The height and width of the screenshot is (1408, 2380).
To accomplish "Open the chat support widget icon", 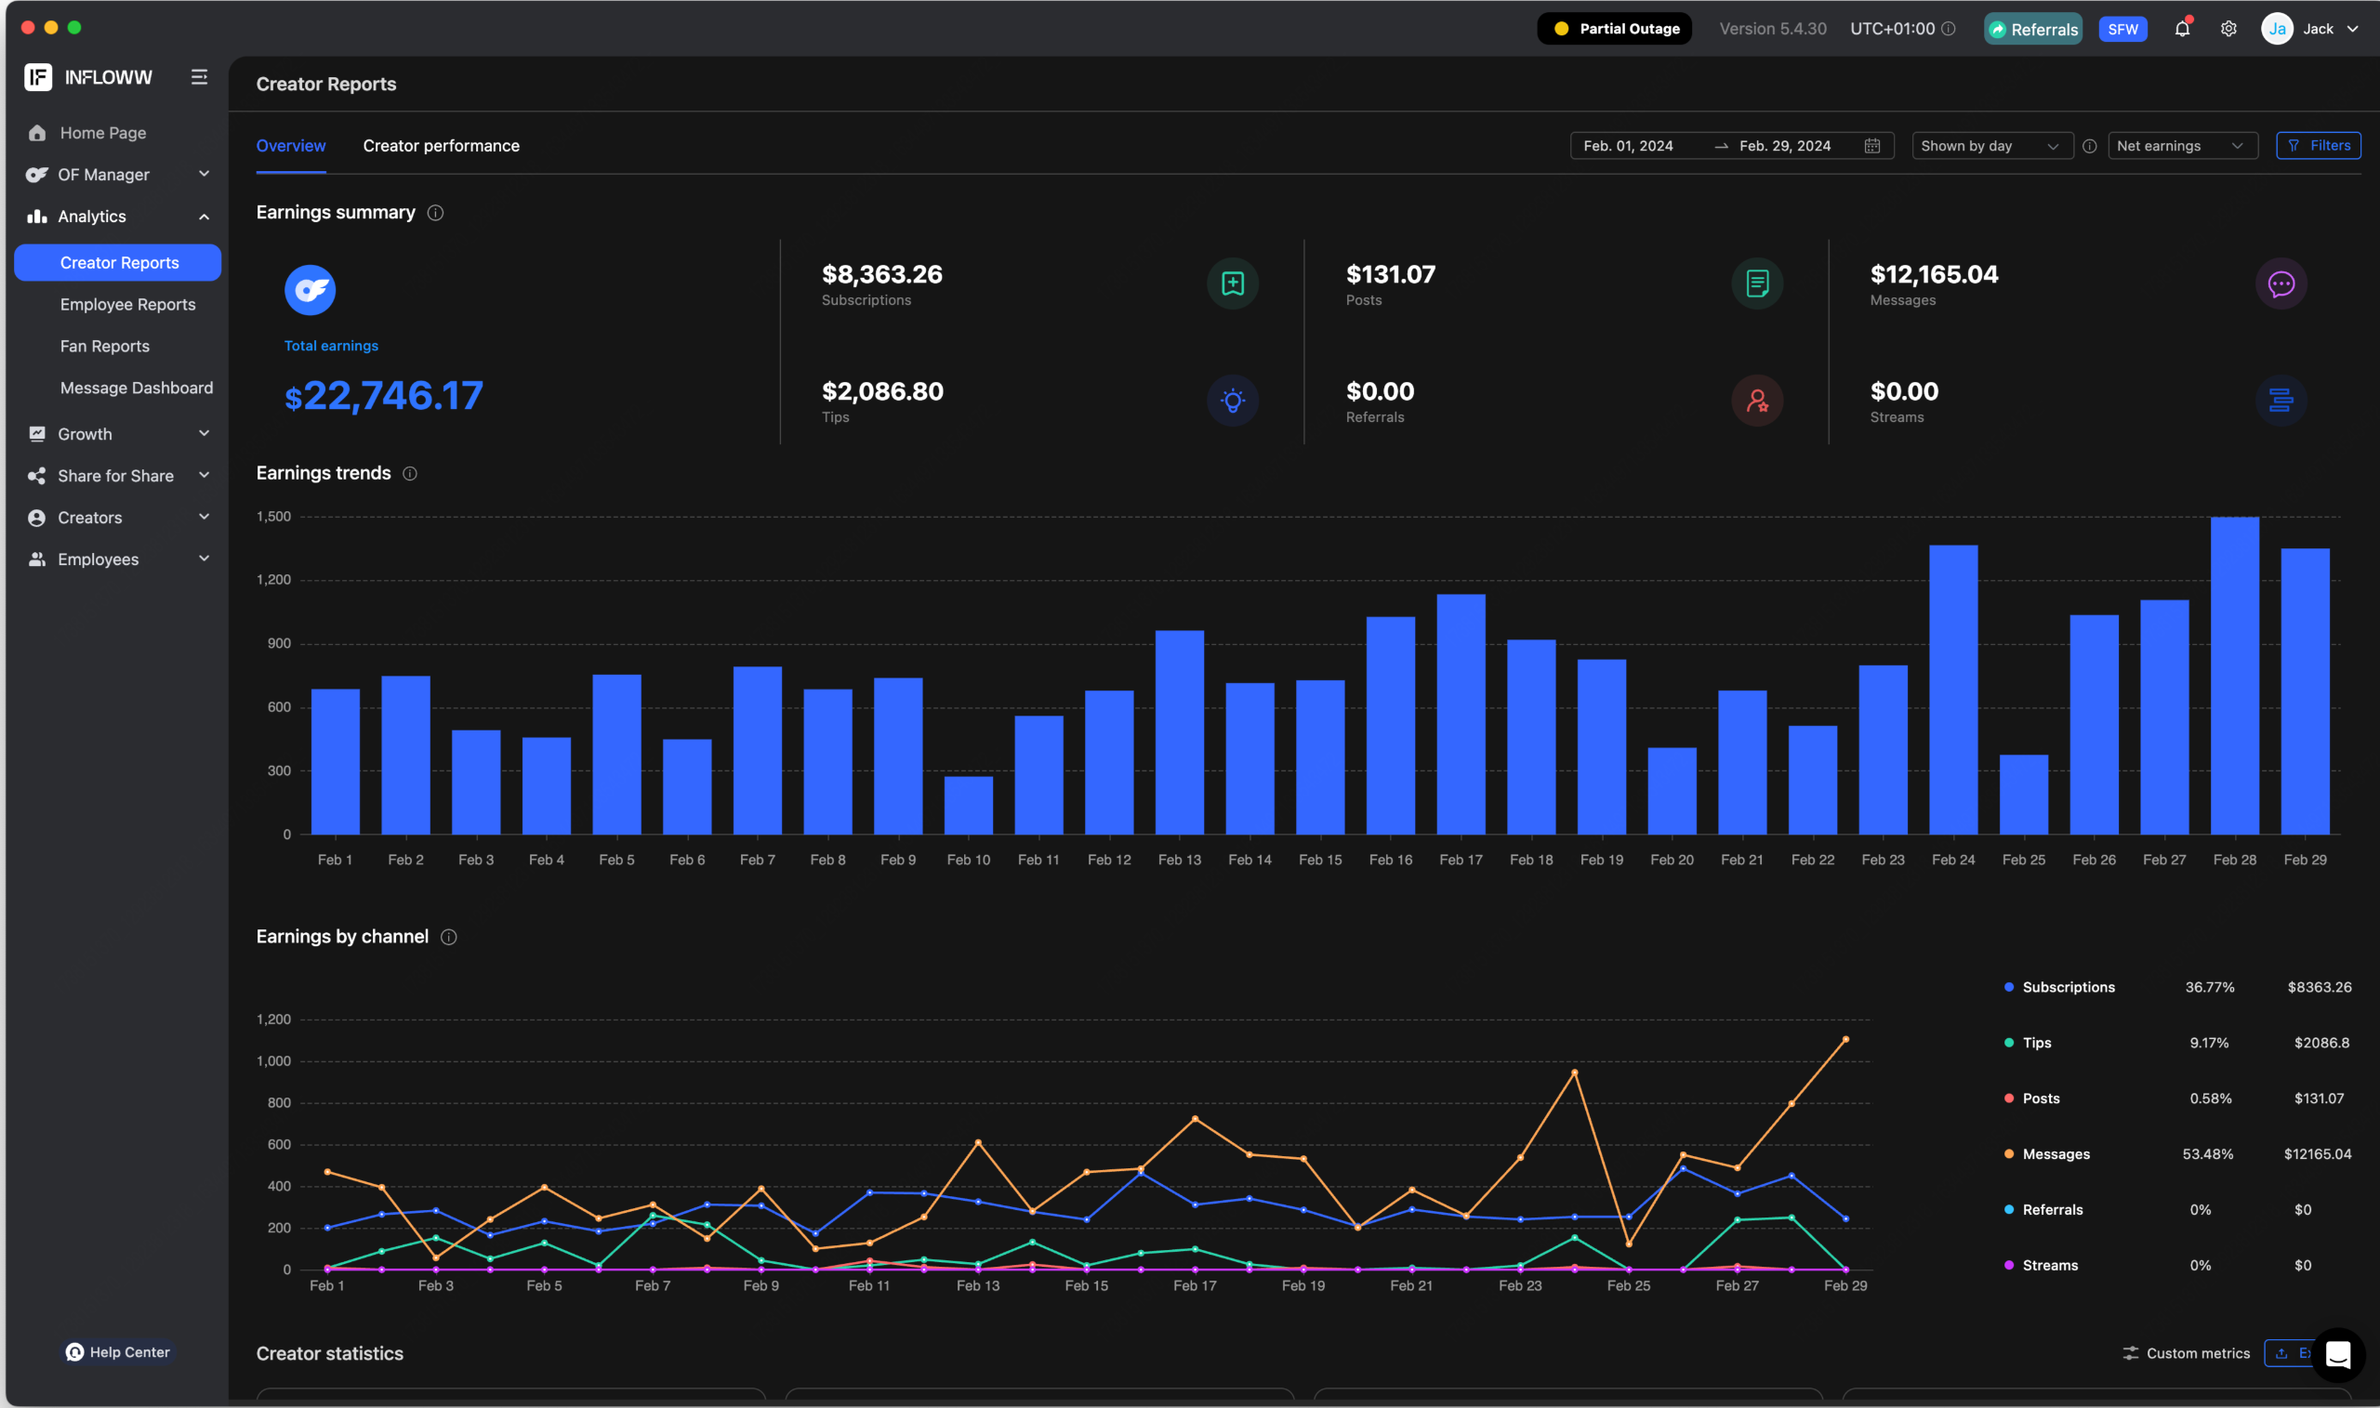I will point(2337,1354).
